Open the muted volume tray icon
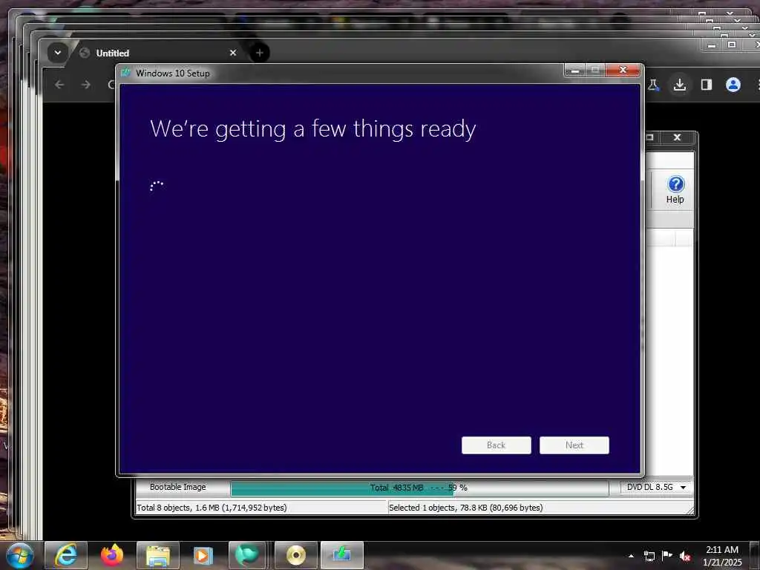Viewport: 760px width, 570px height. click(685, 556)
